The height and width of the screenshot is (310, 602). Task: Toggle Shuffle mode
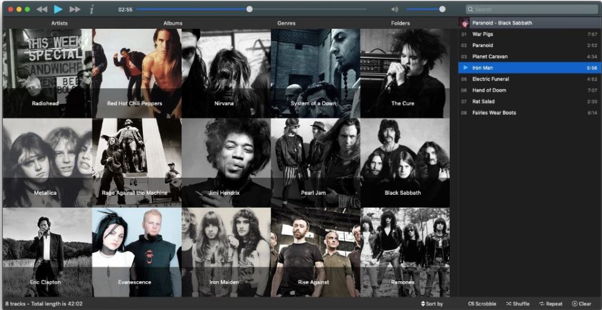[x=517, y=304]
